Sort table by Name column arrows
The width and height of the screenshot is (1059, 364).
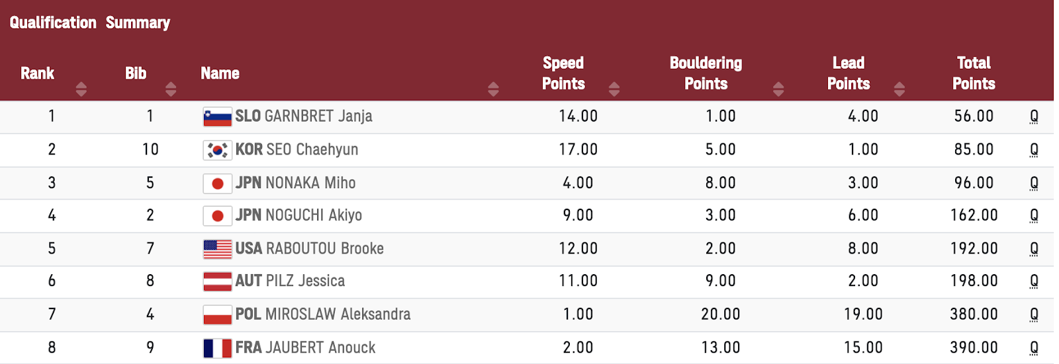pos(493,89)
